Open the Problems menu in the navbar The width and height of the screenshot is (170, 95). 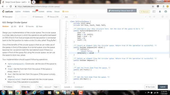pyautogui.click(x=26, y=12)
